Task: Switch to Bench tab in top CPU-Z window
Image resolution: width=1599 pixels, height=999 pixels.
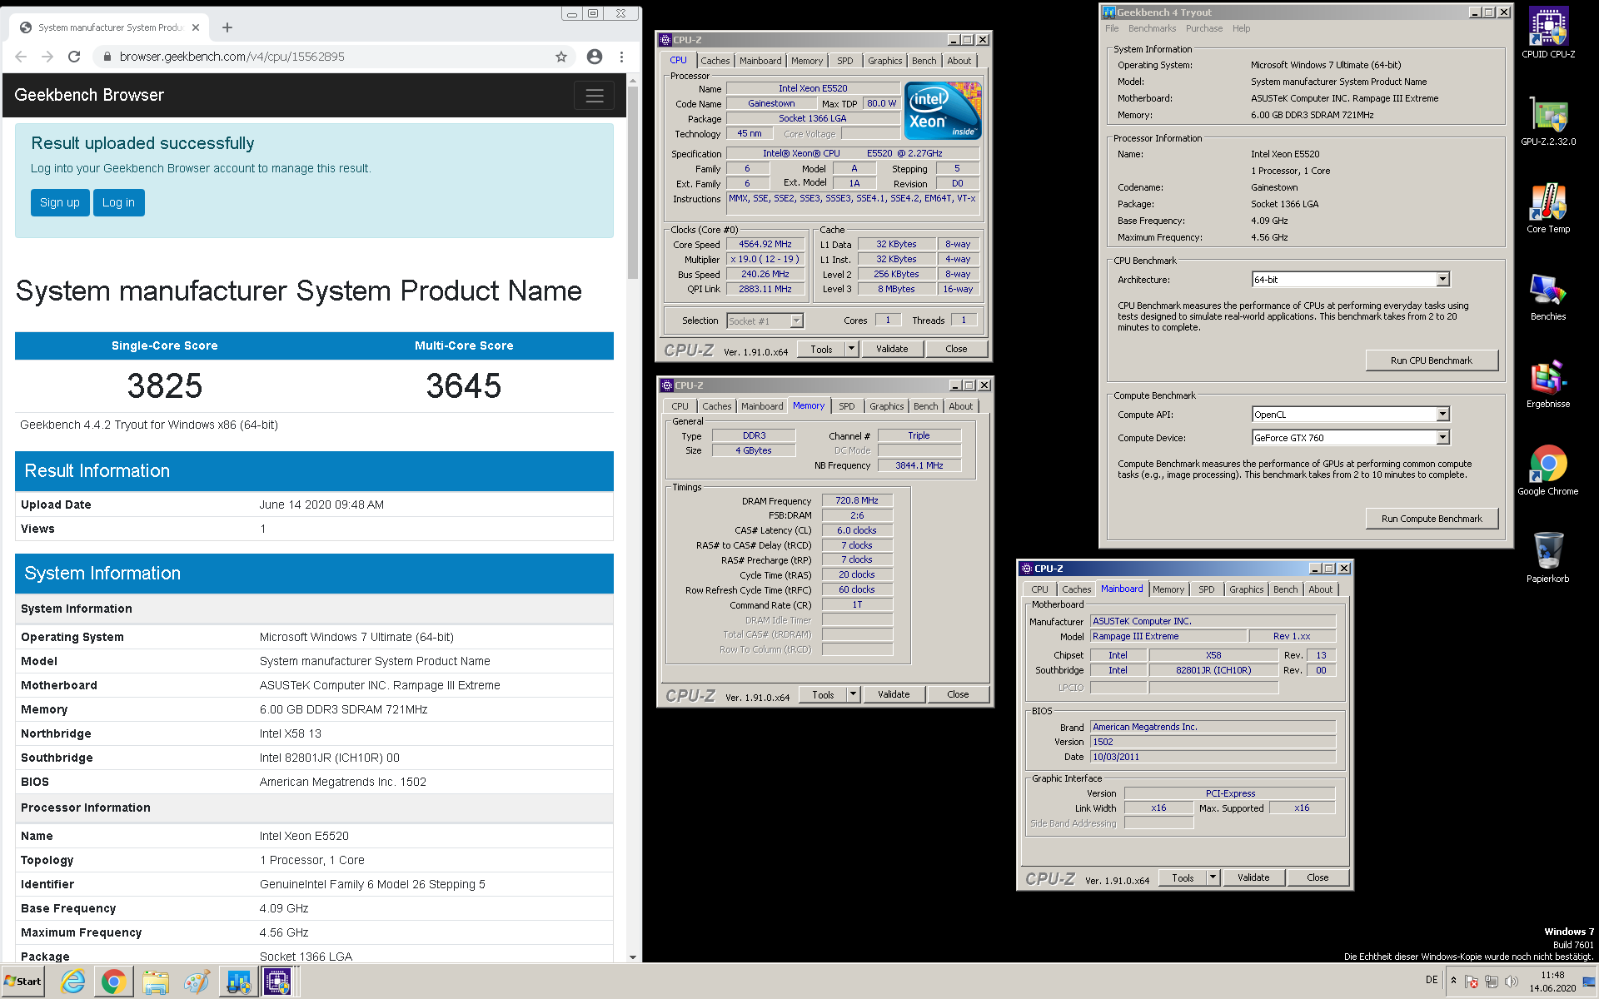Action: pos(924,61)
